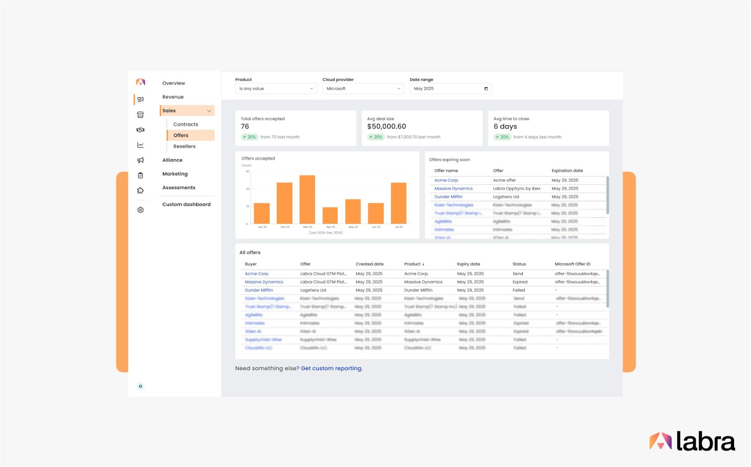751x467 pixels.
Task: Open Acme Corp. buyer link in All offers
Action: pyautogui.click(x=257, y=274)
